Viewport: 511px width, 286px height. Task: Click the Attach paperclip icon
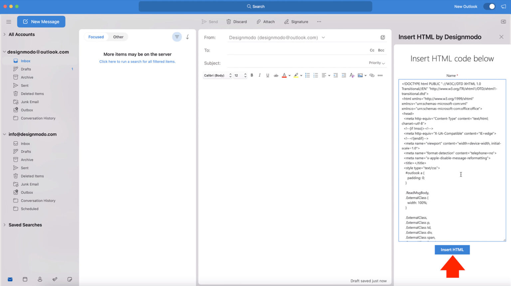point(258,22)
